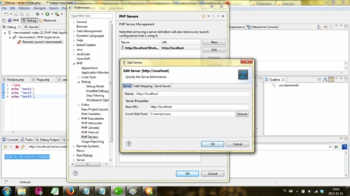Screen dimensions: 350x196
Task: Open Refactor menu
Action: coord(24,8)
